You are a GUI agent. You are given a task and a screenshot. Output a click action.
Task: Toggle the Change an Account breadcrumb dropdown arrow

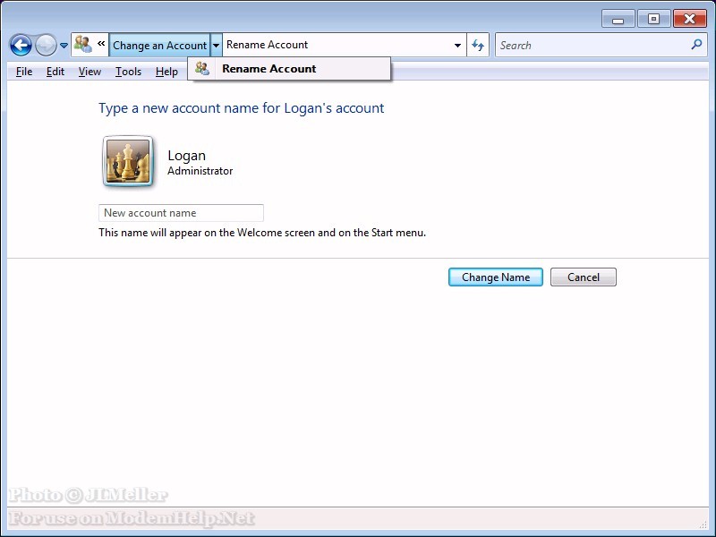tap(217, 46)
